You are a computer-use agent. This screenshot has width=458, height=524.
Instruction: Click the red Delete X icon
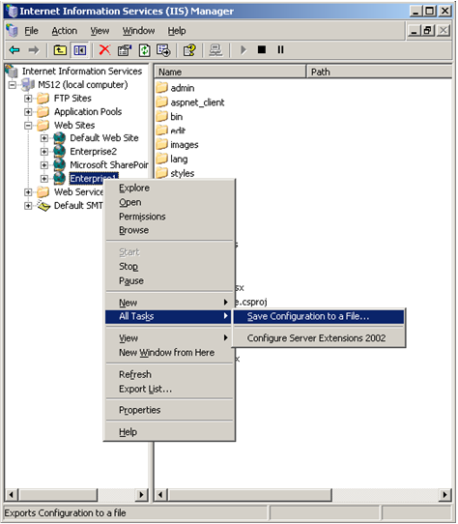click(105, 50)
